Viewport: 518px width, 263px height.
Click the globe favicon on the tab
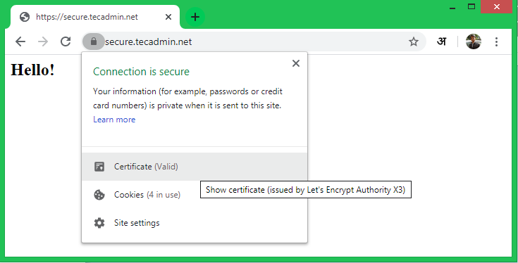coord(25,17)
